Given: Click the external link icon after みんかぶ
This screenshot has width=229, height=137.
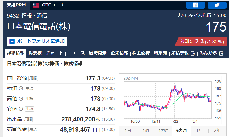Looking at the screenshot, I should [x=221, y=53].
